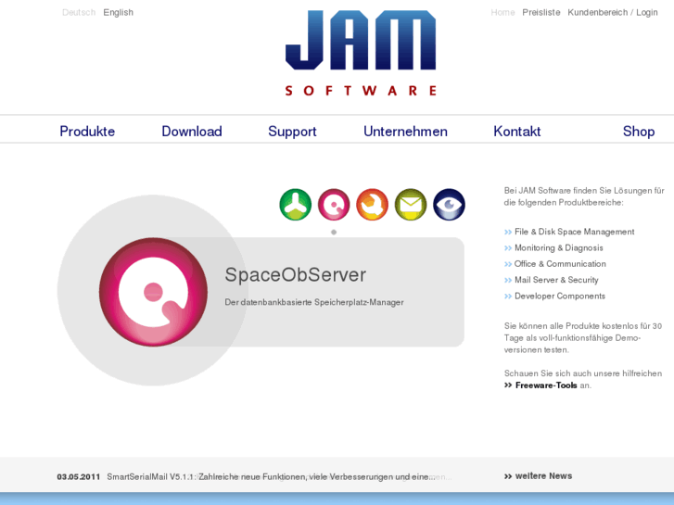Viewport: 674px width, 505px height.
Task: Switch language to Deutsch
Action: coord(79,12)
